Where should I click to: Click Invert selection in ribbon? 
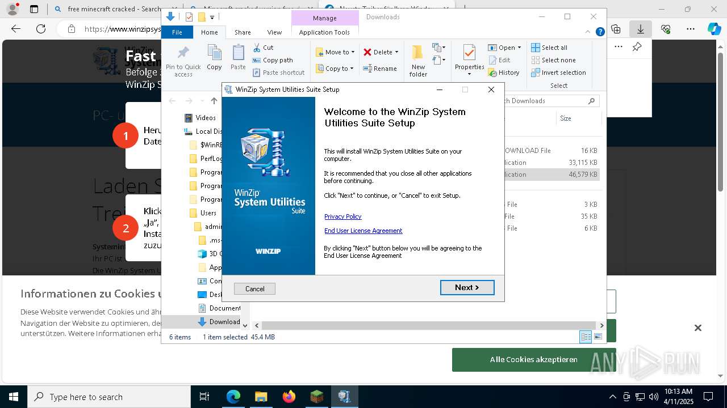[x=559, y=73]
